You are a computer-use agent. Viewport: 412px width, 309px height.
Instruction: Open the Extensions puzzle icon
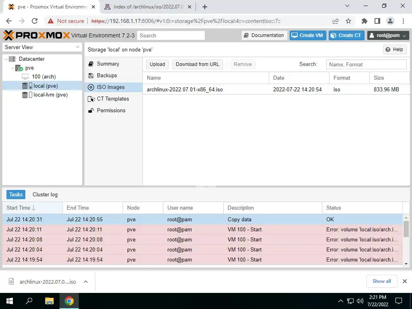pyautogui.click(x=365, y=21)
